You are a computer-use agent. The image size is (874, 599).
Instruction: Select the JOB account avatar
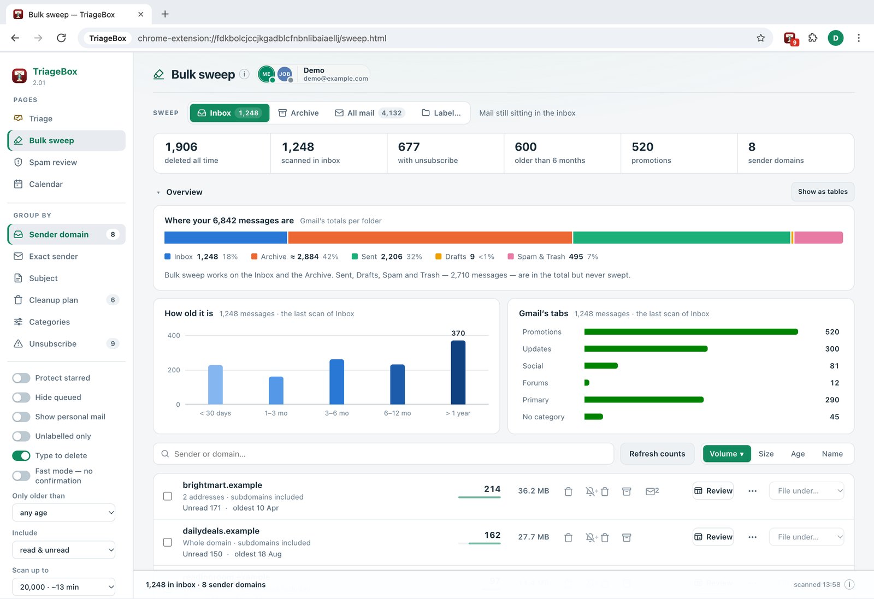[285, 74]
